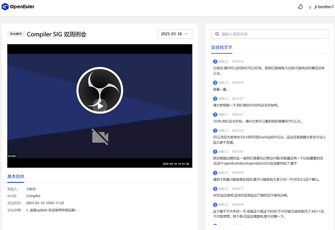Click transcript line starting 再看一看
Image resolution: width=335 pixels, height=230 pixels.
point(220,89)
